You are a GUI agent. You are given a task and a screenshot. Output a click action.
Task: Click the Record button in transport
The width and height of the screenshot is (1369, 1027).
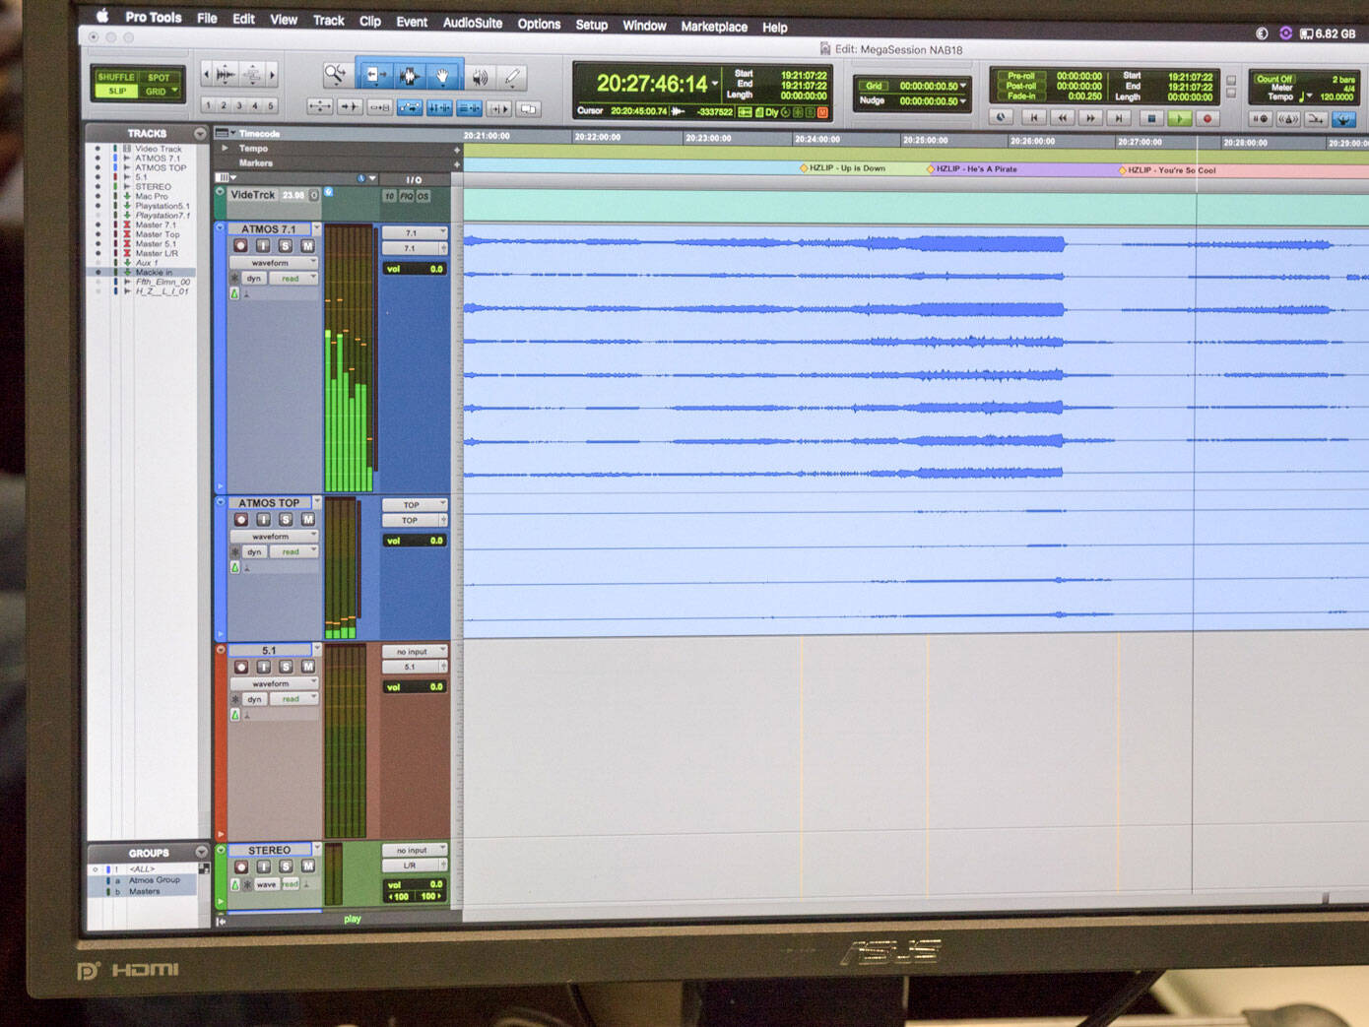pos(1206,118)
